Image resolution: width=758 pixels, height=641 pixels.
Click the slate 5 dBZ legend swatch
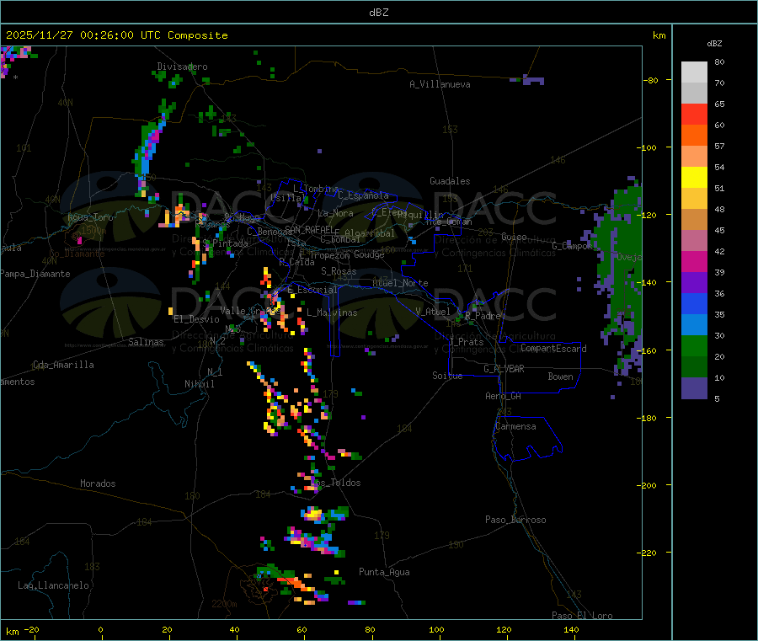coord(694,388)
